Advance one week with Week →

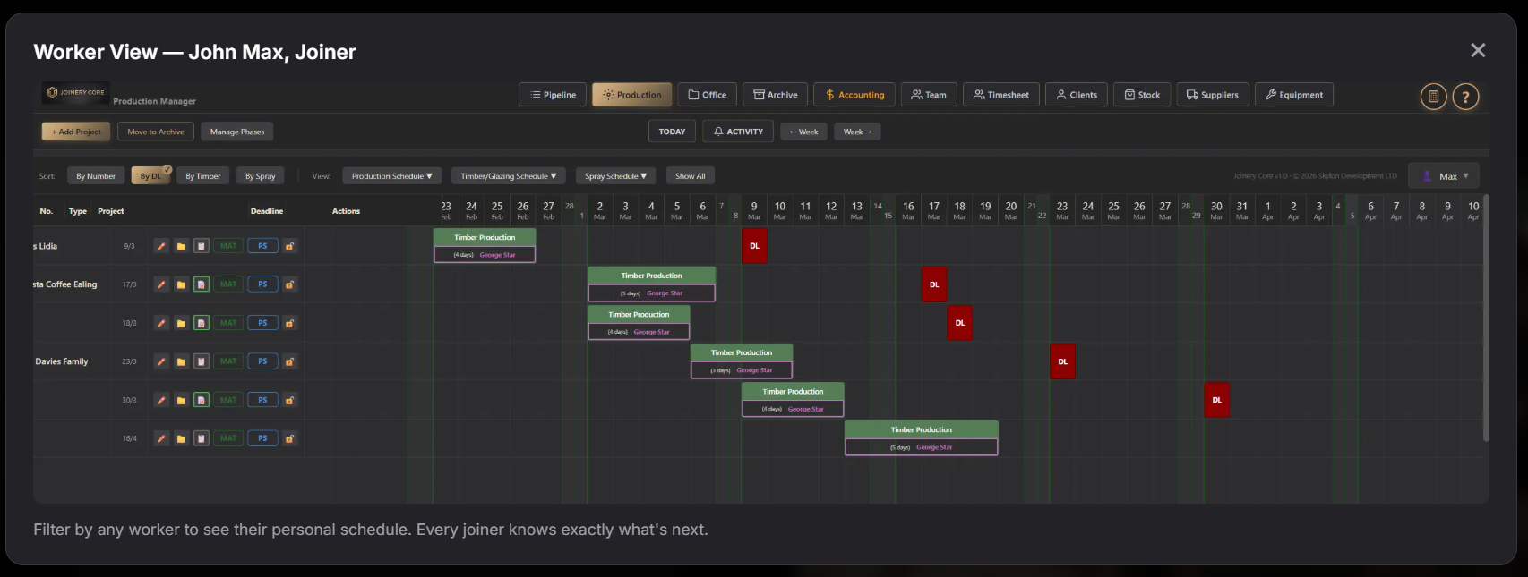click(x=857, y=132)
